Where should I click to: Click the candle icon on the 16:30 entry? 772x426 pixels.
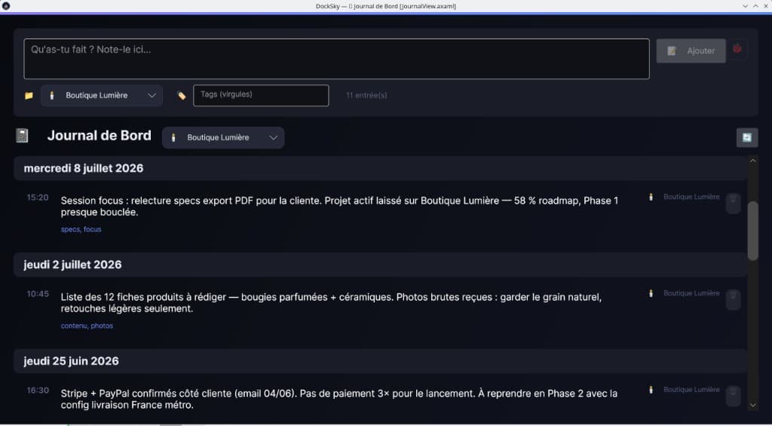pos(651,390)
